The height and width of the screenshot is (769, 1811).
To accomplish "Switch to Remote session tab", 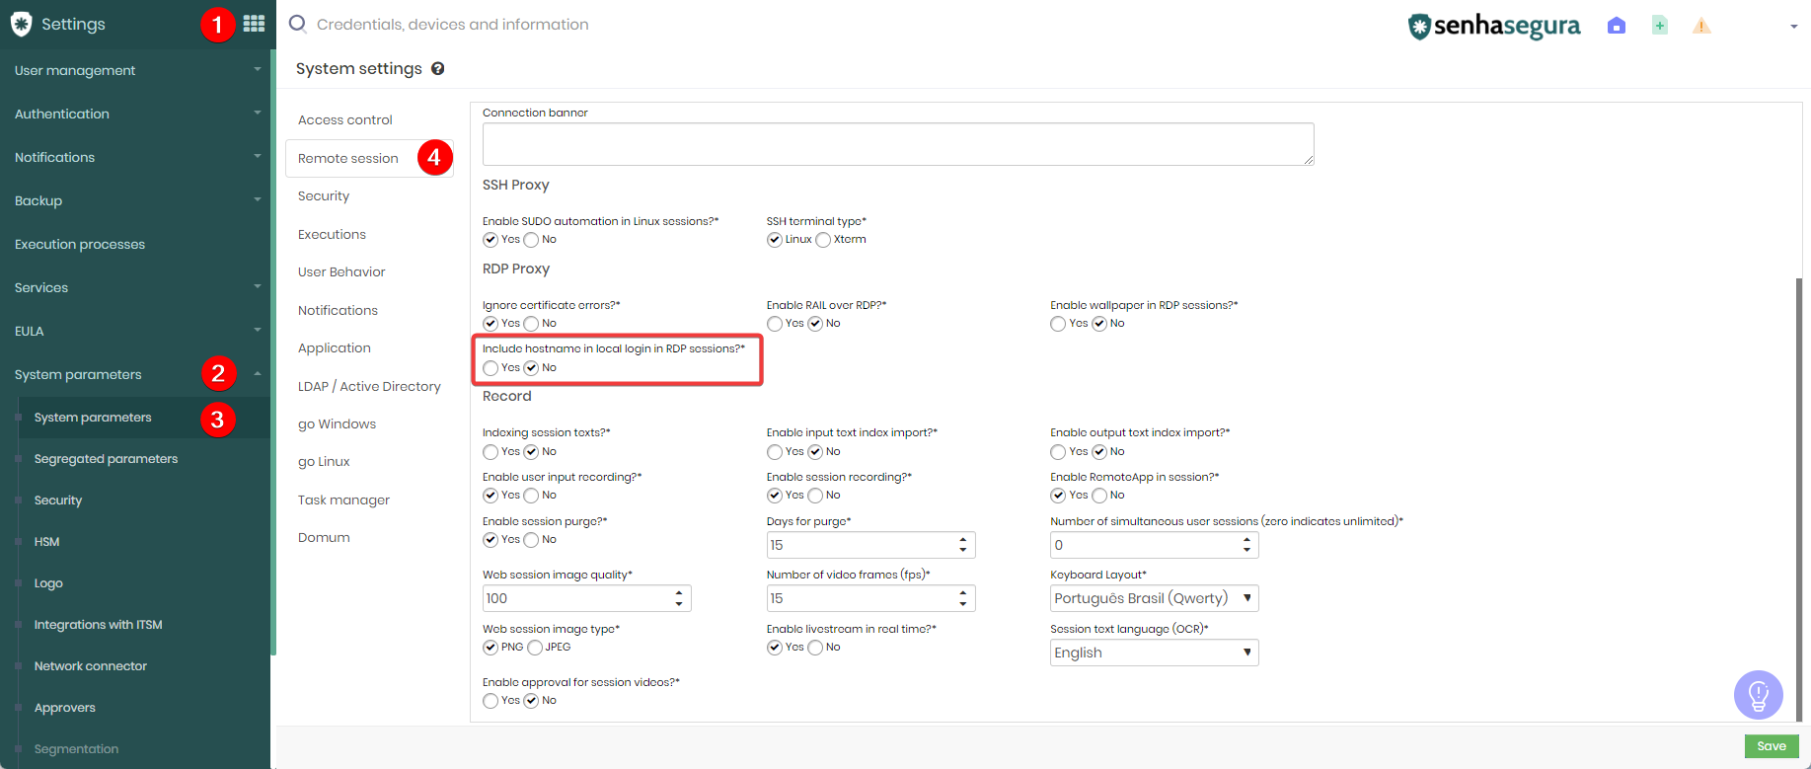I will click(369, 158).
